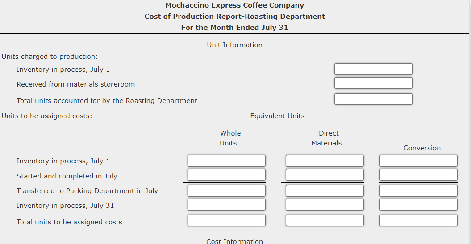Click Whole Units field for Transferred to Packing Department
Screen dimensions: 471x244
[x=226, y=190]
